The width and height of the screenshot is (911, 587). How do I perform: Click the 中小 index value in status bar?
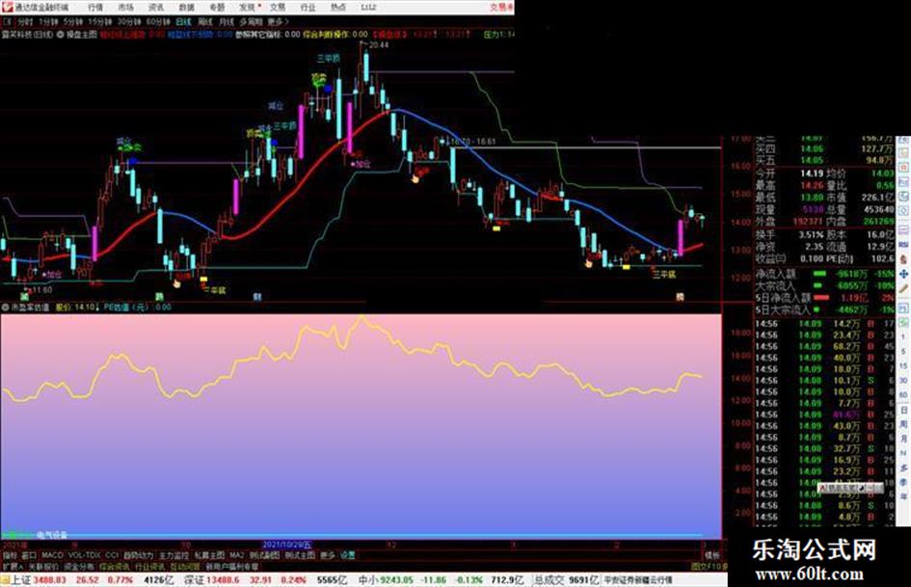[x=397, y=580]
